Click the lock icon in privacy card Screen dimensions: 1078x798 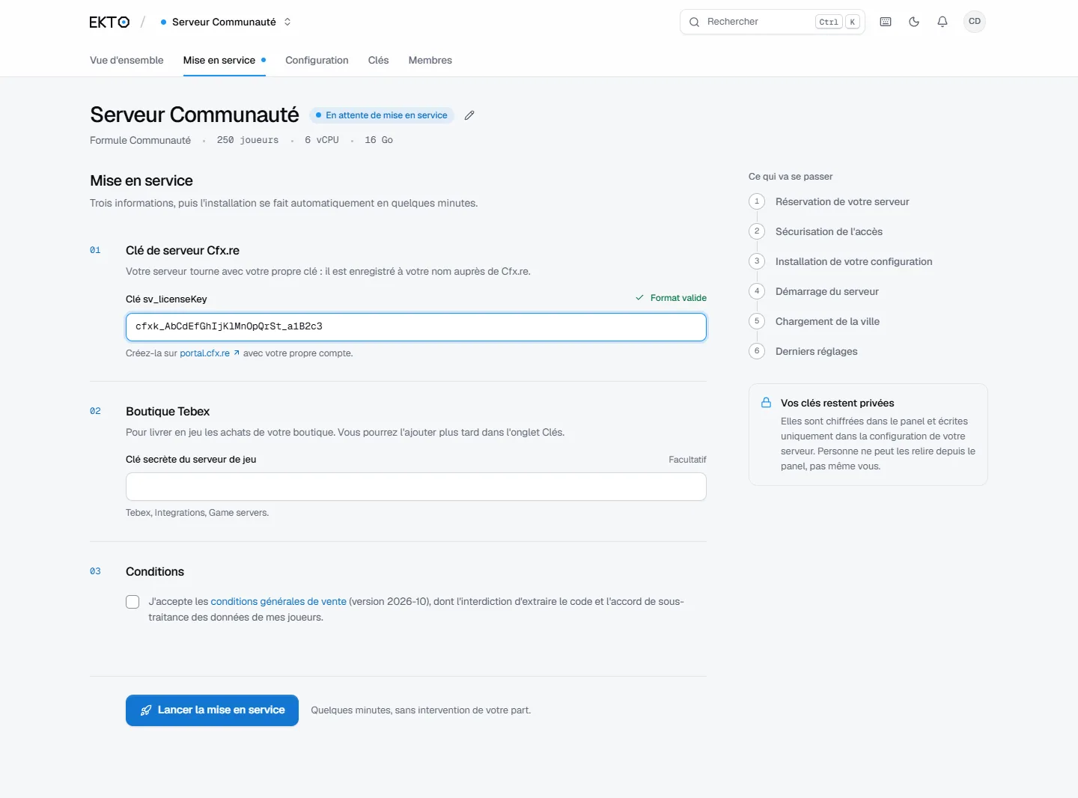766,403
